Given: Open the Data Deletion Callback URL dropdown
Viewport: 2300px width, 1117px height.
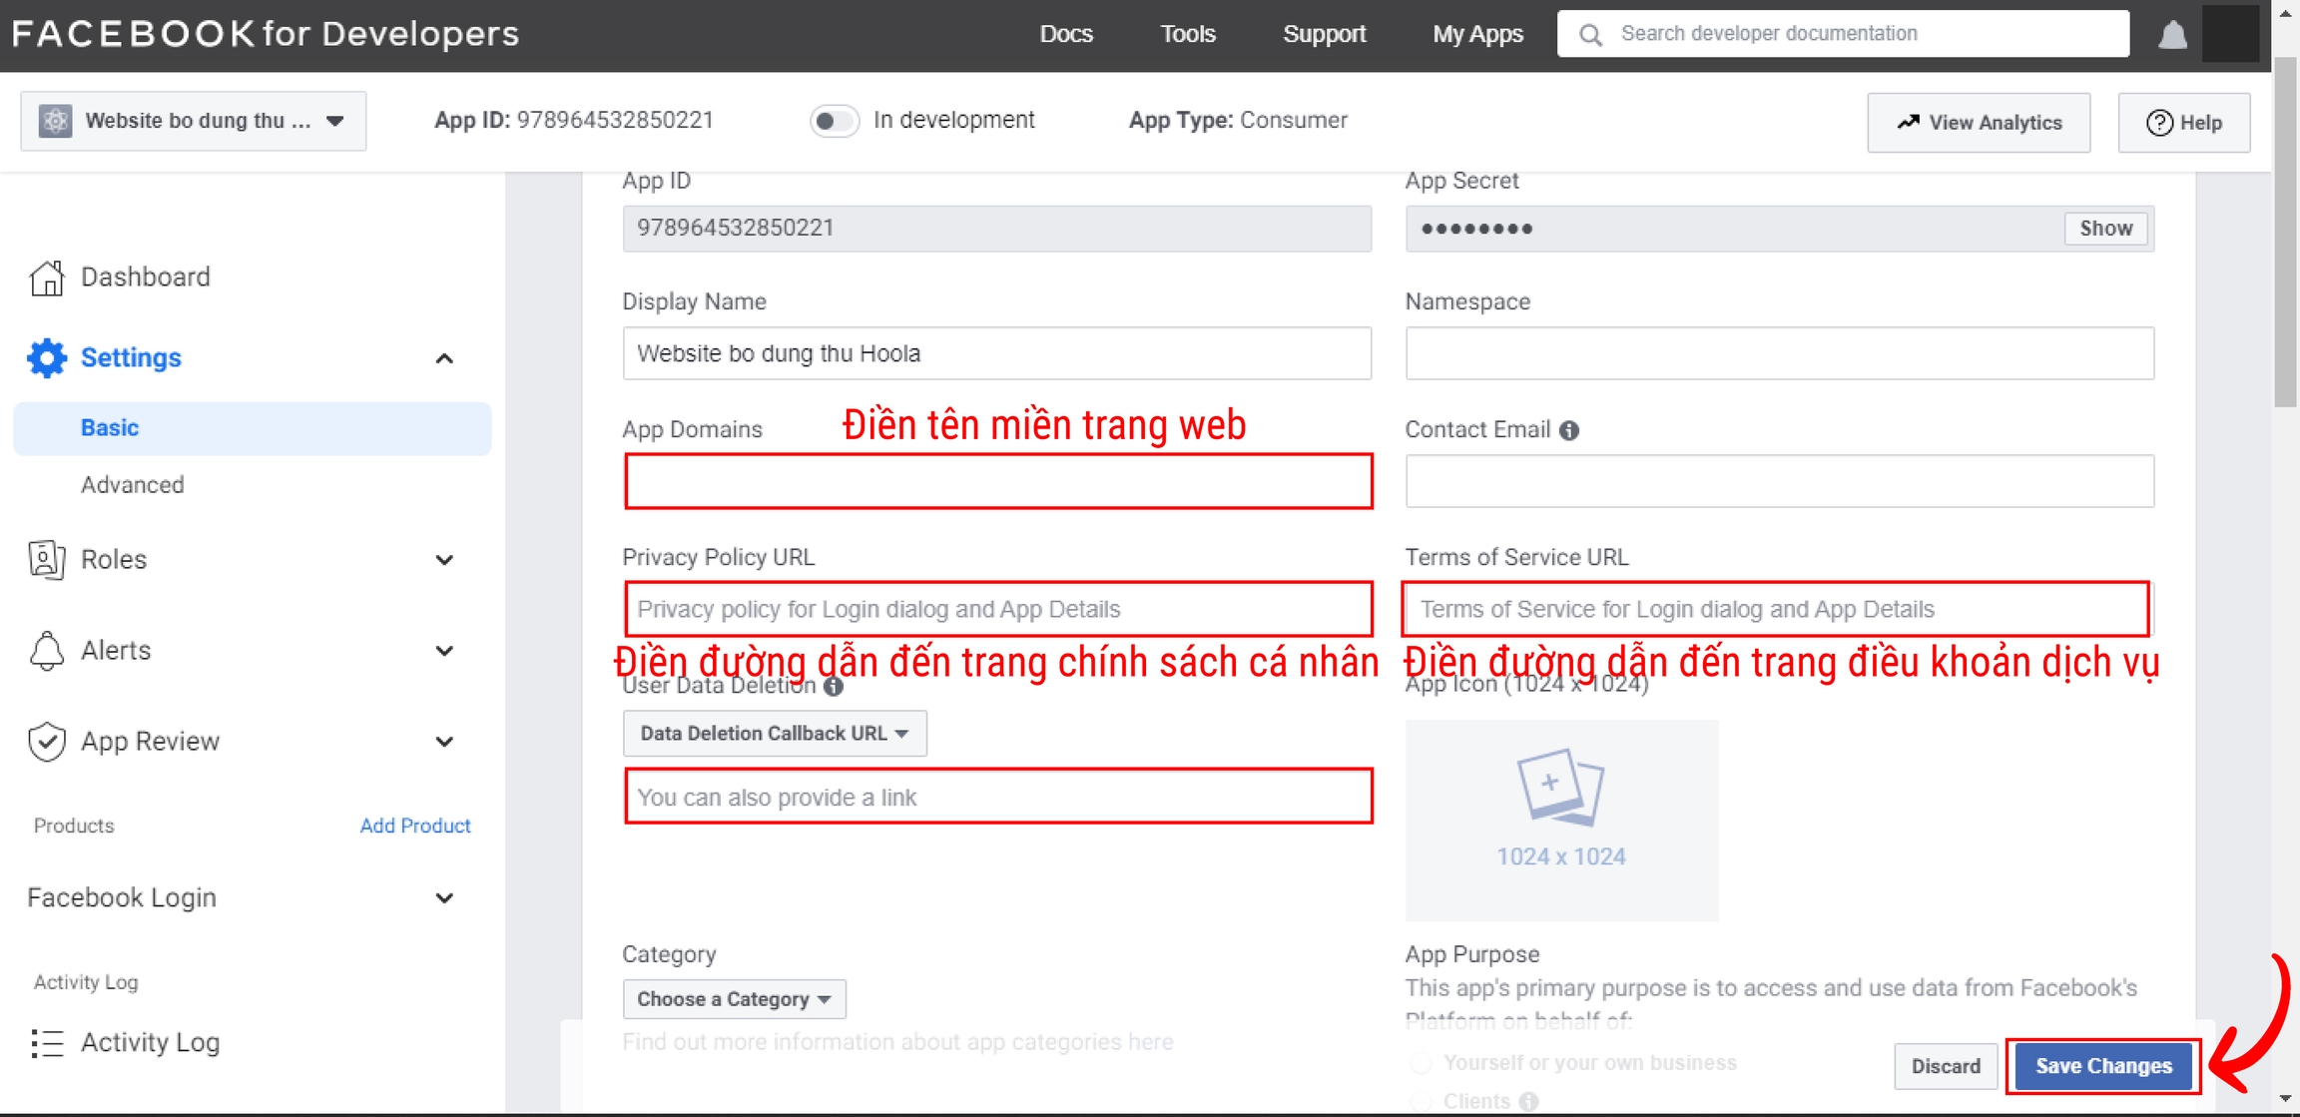Looking at the screenshot, I should click(774, 734).
